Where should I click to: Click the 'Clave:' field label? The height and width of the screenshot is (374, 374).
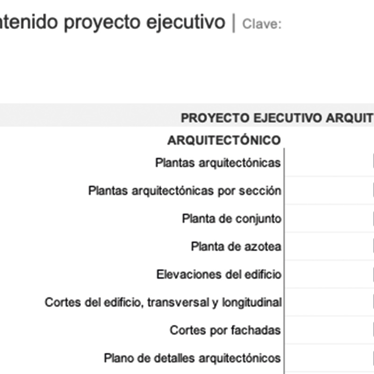tap(262, 24)
